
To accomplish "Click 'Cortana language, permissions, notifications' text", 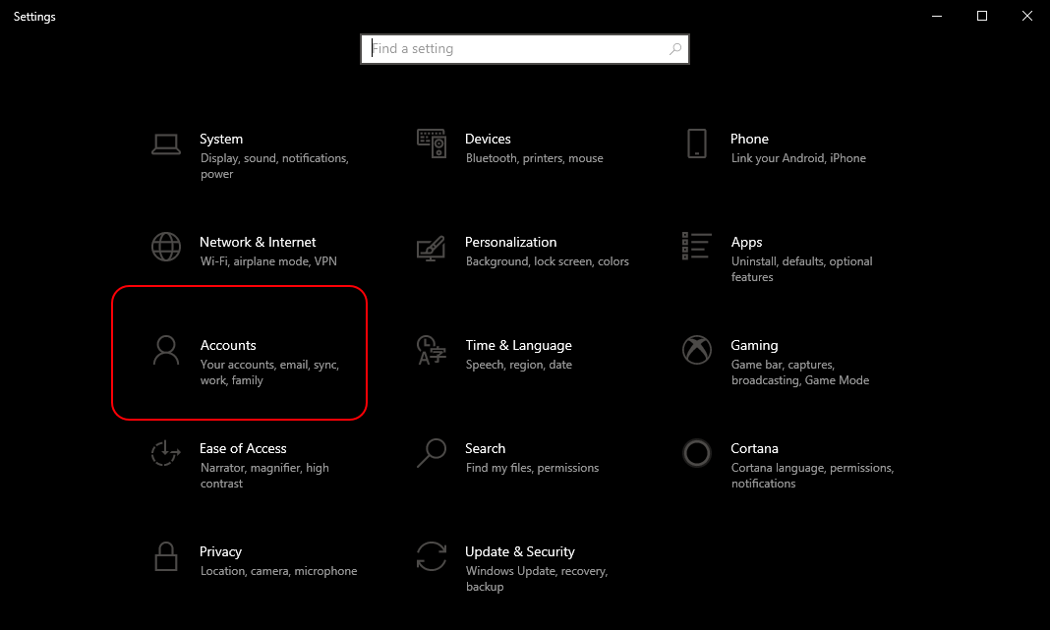I will [x=812, y=476].
